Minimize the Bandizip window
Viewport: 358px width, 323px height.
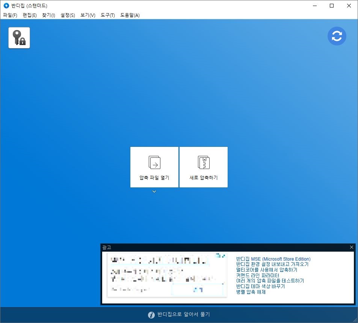(315, 6)
